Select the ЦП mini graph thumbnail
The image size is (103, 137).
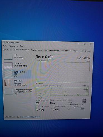(x=8, y=57)
